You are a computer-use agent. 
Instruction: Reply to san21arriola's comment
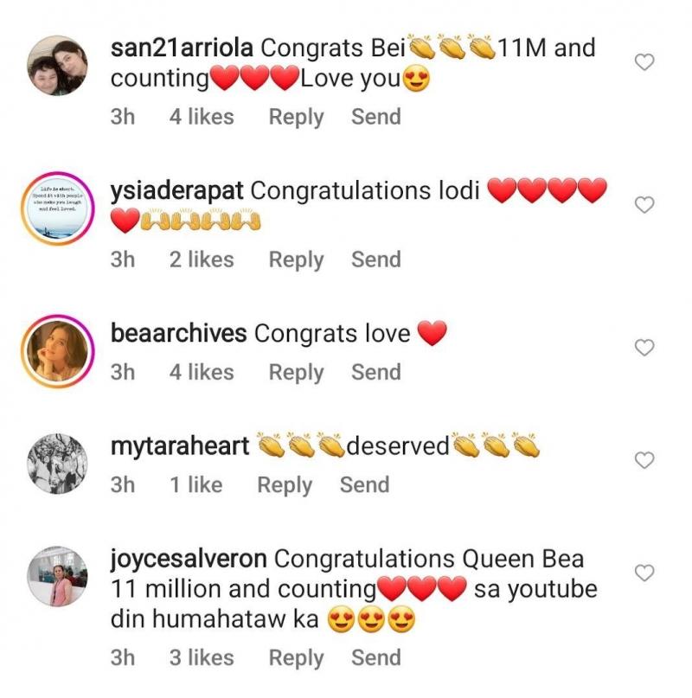[296, 117]
